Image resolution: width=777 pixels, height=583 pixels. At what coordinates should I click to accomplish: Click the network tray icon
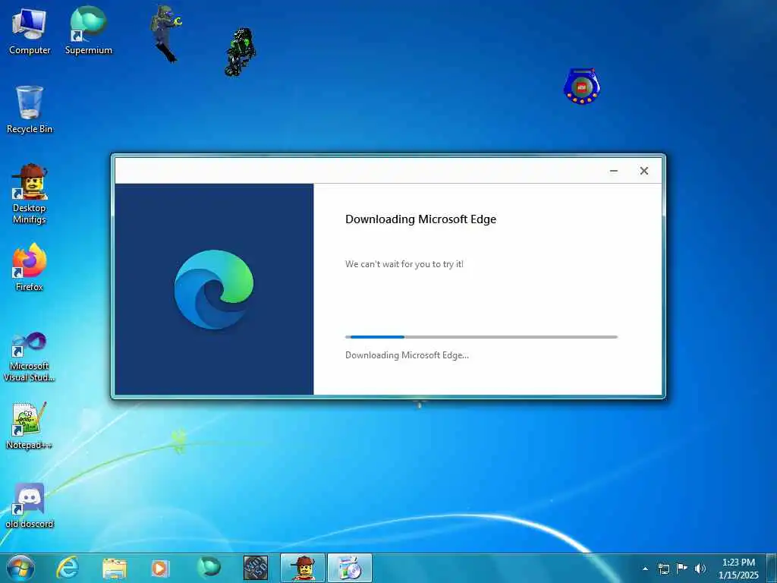coord(663,569)
